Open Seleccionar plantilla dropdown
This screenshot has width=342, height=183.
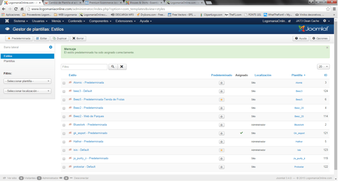pyautogui.click(x=27, y=81)
